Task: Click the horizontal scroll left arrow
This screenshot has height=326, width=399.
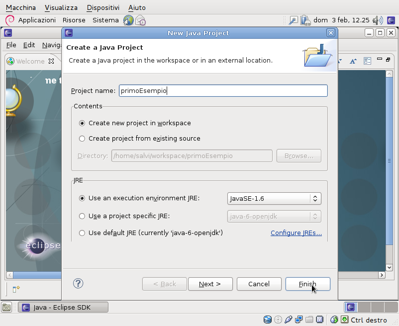Action: point(9,275)
